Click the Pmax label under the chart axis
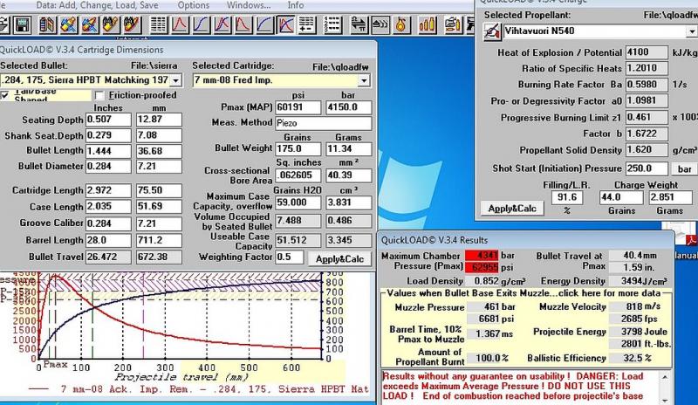The height and width of the screenshot is (405, 698). pyautogui.click(x=56, y=365)
